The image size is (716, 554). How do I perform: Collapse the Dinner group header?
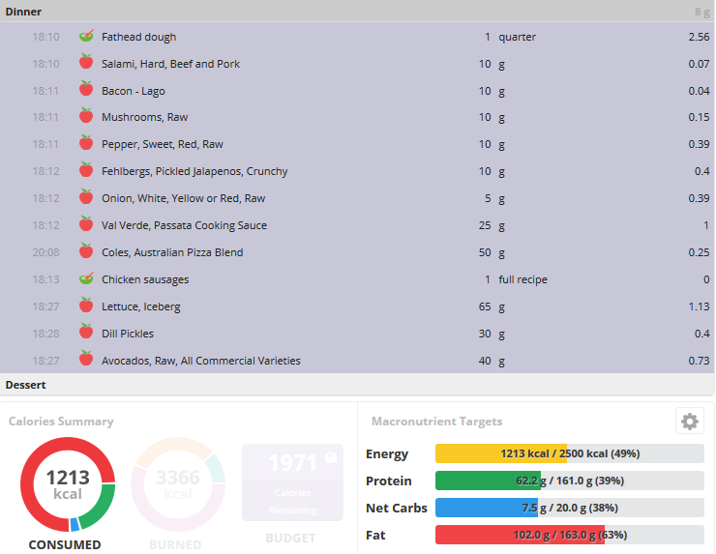coord(357,12)
